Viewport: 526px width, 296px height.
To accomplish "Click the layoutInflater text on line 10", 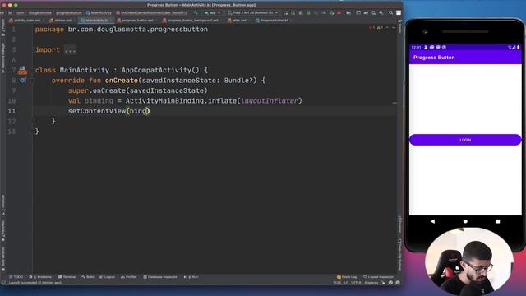I will 270,100.
